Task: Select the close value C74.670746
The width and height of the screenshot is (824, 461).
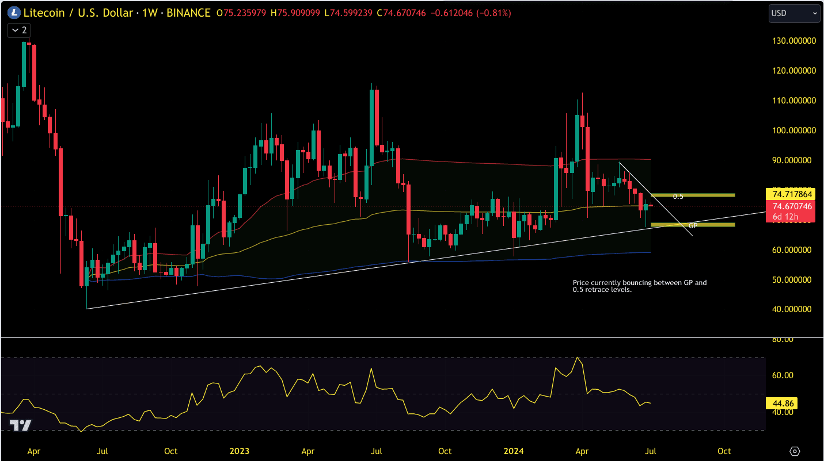Action: point(400,12)
